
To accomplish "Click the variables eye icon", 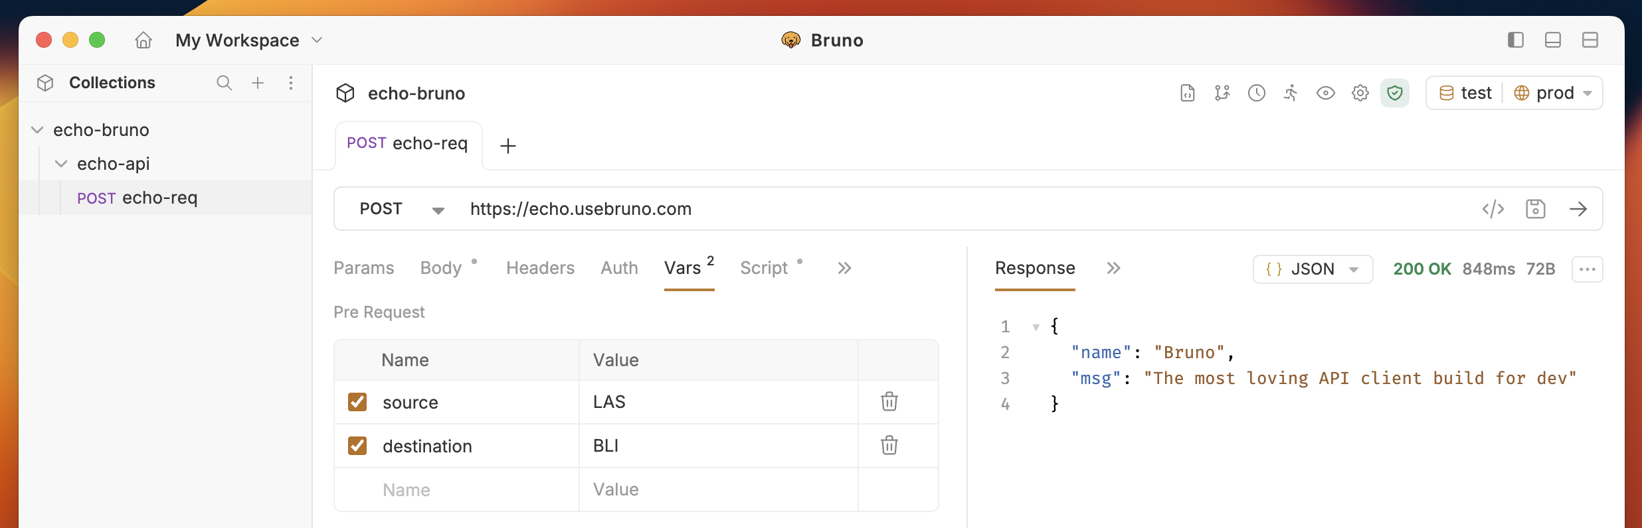I will [x=1326, y=94].
